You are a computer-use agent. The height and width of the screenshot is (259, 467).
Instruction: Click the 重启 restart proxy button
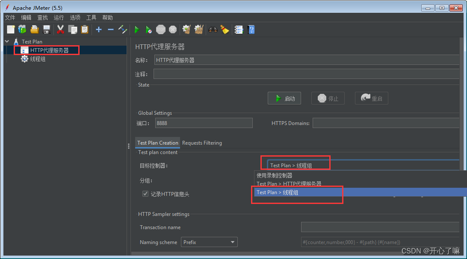[x=371, y=98]
